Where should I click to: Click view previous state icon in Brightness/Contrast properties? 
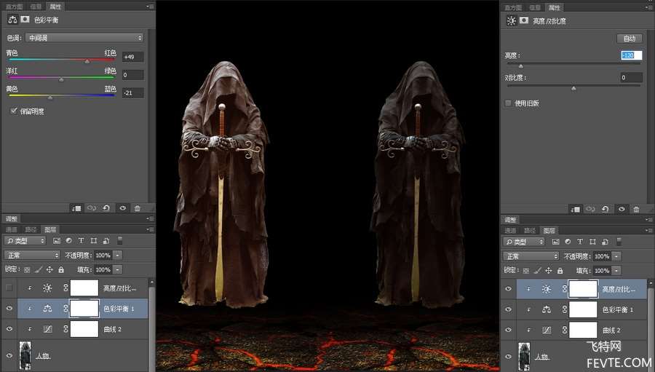point(590,209)
